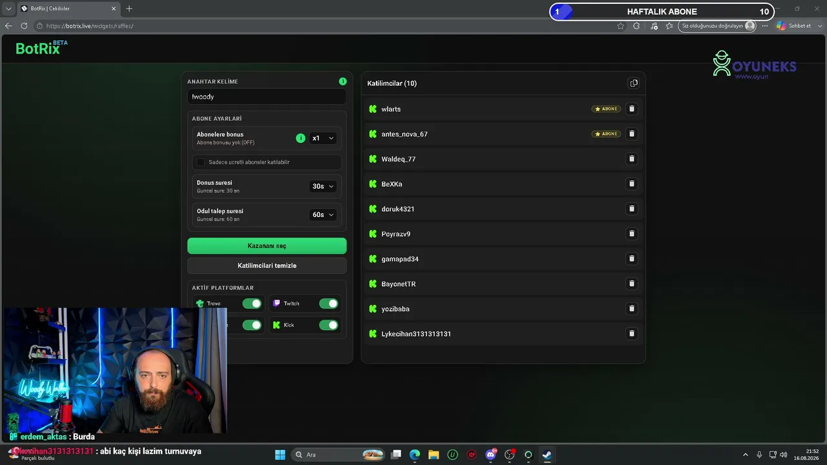Image resolution: width=827 pixels, height=465 pixels.
Task: Check Sadece ucretli aboneler katilabilir box
Action: pyautogui.click(x=201, y=162)
